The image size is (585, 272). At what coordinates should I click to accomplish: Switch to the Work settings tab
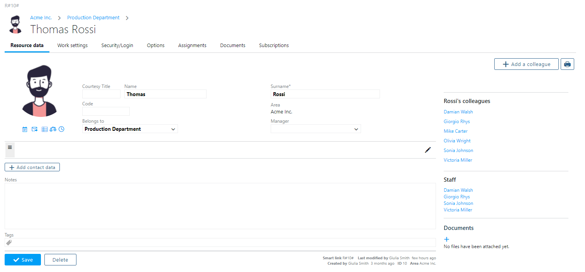[73, 46]
